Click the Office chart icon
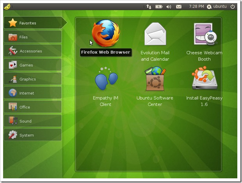 click(x=12, y=107)
